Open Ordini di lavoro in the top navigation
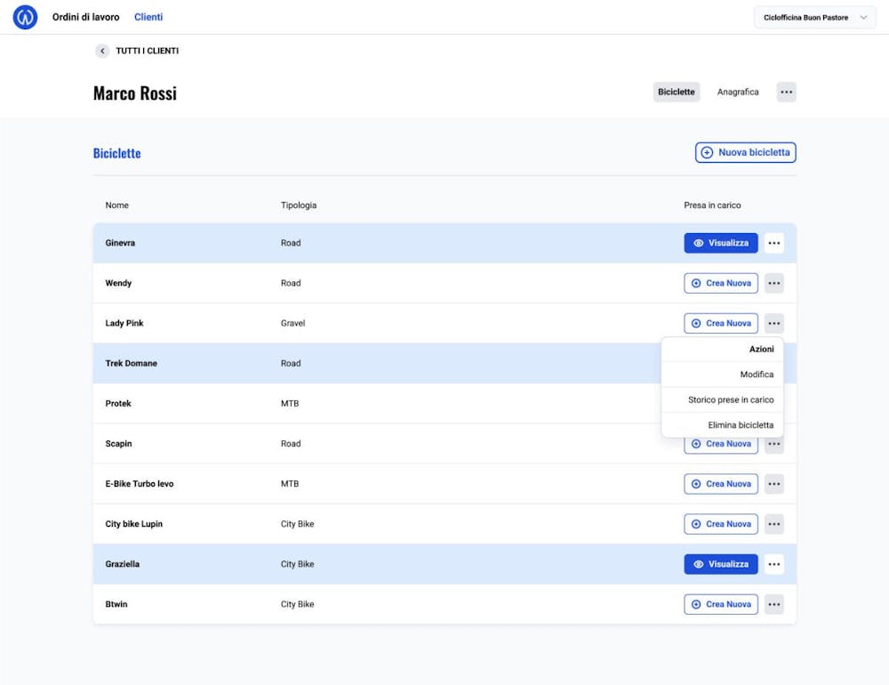 pos(85,17)
